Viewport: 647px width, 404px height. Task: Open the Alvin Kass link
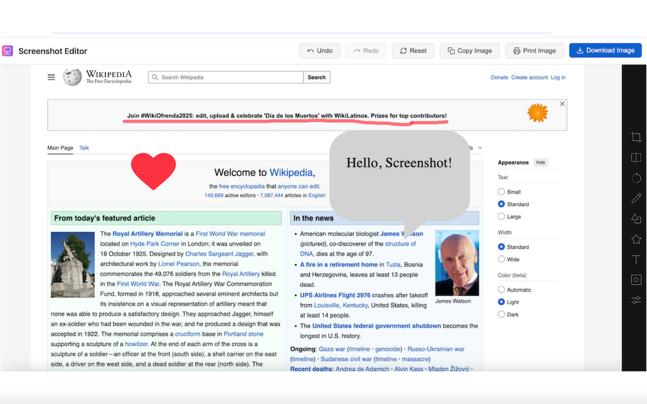pyautogui.click(x=409, y=369)
